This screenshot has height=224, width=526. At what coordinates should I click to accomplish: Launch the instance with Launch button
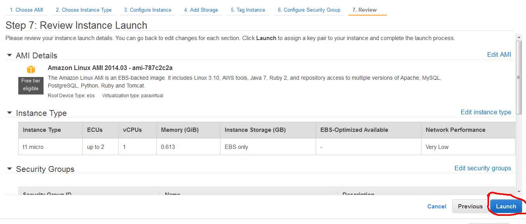click(x=506, y=206)
